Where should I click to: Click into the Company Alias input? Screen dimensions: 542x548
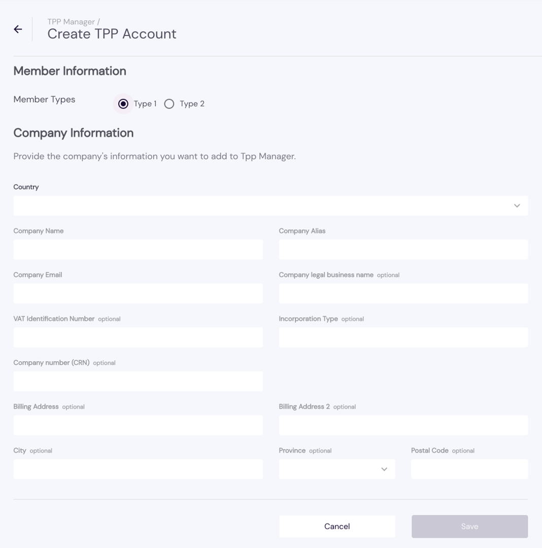click(403, 250)
